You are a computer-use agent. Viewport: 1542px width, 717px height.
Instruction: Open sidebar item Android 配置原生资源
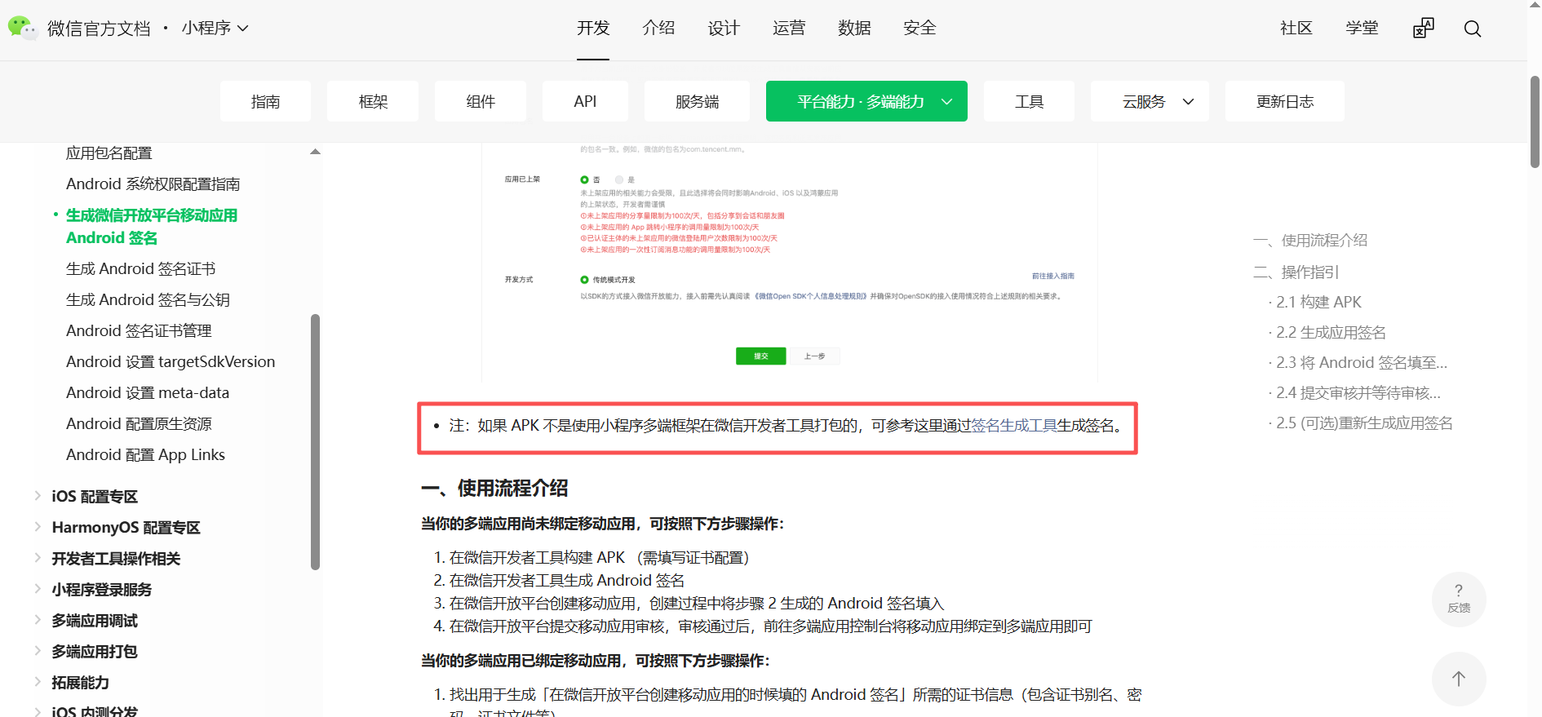[139, 424]
